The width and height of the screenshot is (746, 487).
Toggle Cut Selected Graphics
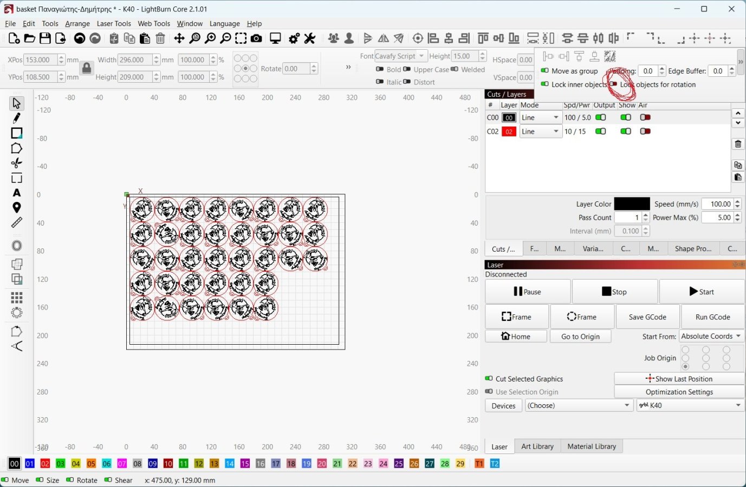click(489, 379)
